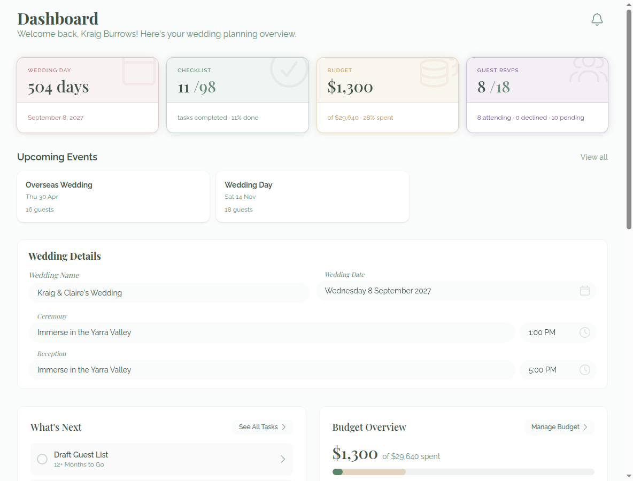Click the calendar icon on Wedding Day card

[x=140, y=72]
